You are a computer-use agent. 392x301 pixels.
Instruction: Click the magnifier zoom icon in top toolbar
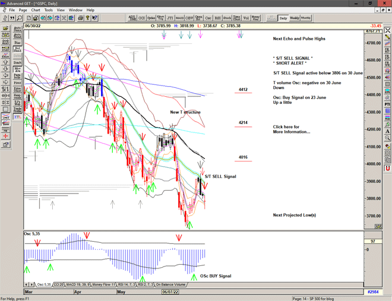tap(20, 18)
